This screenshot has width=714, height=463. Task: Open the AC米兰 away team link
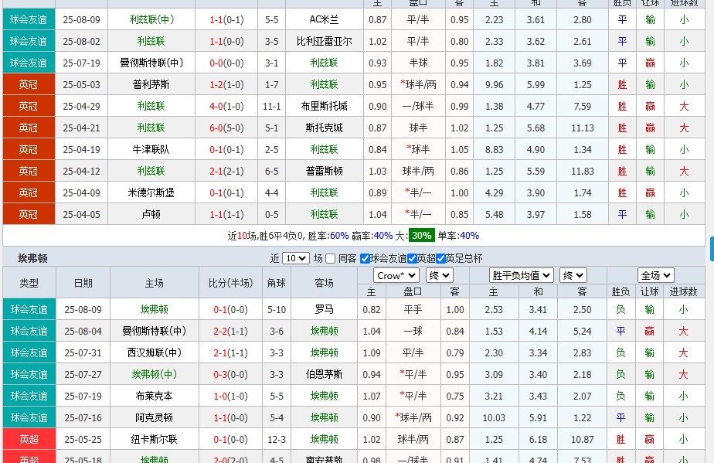(324, 20)
